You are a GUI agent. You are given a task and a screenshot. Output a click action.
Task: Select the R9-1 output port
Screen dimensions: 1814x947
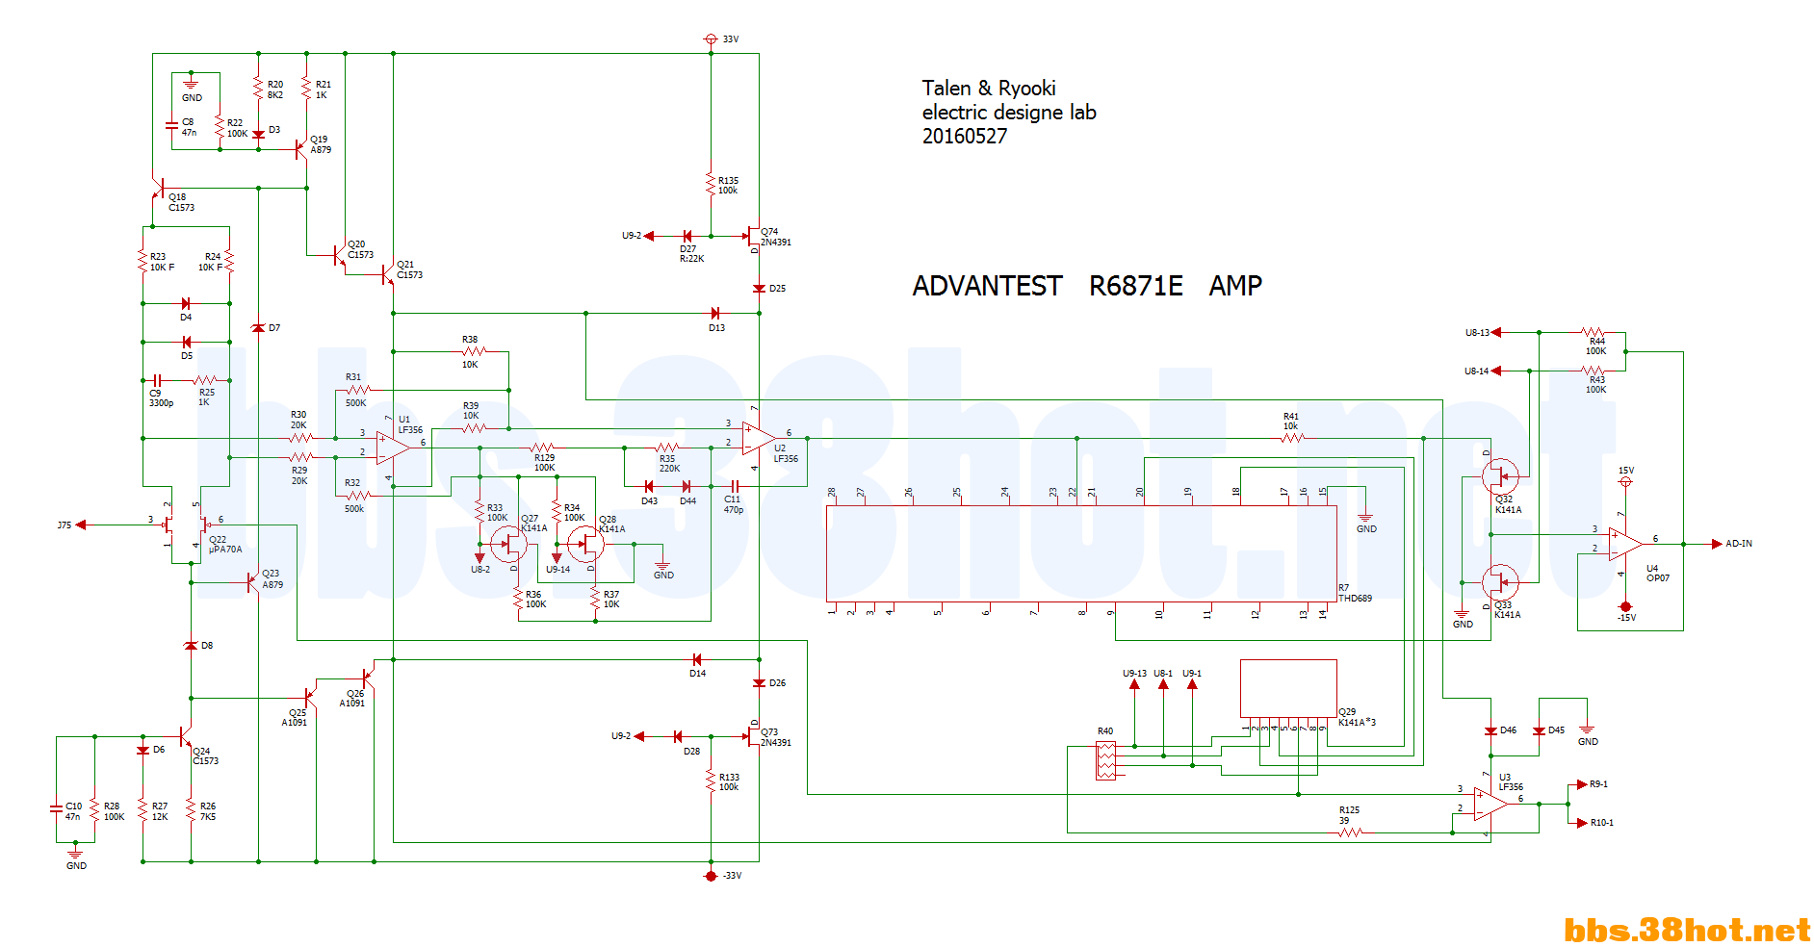(x=1582, y=784)
